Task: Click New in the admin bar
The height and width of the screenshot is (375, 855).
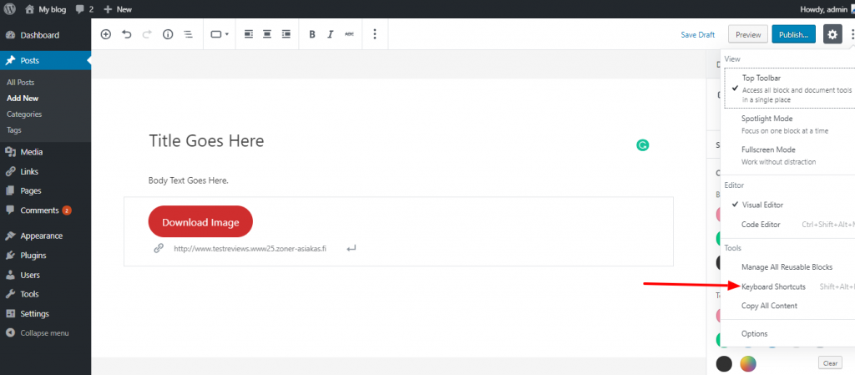Action: coord(118,9)
